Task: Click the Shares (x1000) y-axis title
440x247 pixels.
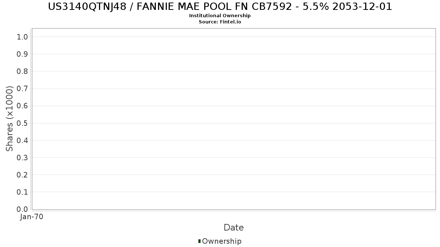Action: [x=10, y=119]
